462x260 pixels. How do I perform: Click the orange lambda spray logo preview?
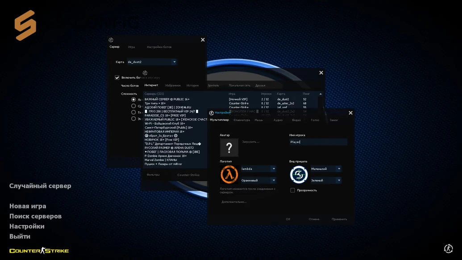point(229,175)
